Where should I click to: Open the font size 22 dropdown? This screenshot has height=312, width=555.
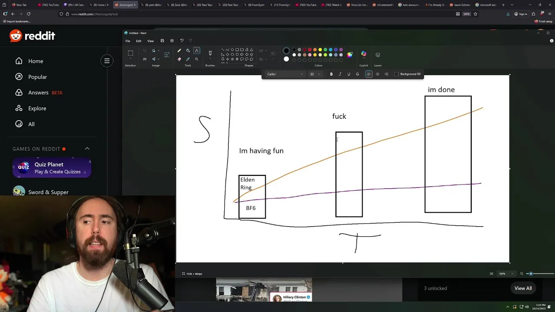pyautogui.click(x=315, y=74)
